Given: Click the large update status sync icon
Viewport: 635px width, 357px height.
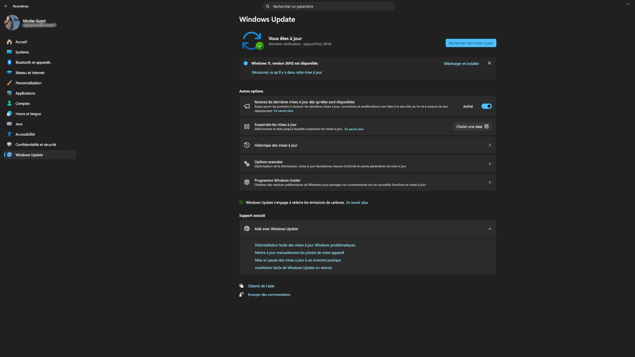Looking at the screenshot, I should pos(252,41).
